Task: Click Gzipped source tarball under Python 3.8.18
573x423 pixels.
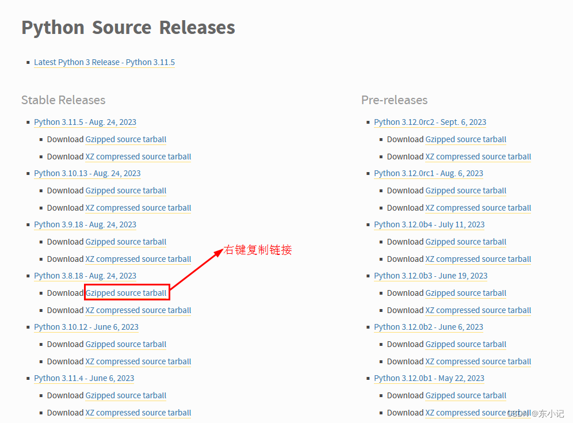Action: tap(126, 293)
